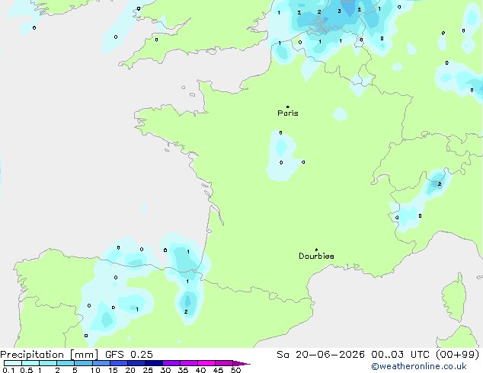Click the purple arrow tip past 50 on legend
Image resolution: width=483 pixels, height=373 pixels.
(x=241, y=363)
